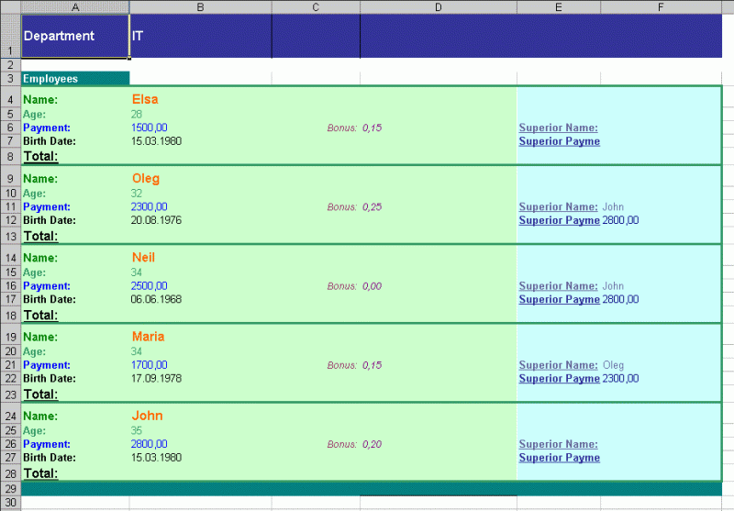
Task: Select column A header
Action: [75, 7]
